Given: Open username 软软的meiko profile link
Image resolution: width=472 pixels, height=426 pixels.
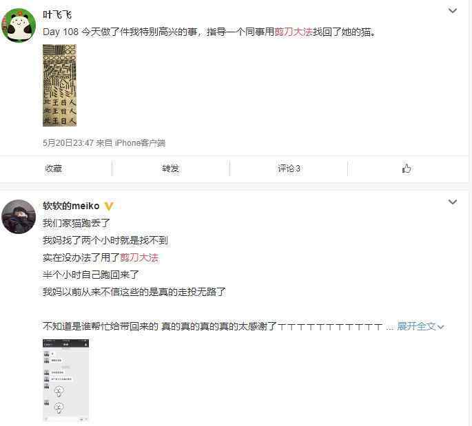Looking at the screenshot, I should click(x=71, y=206).
